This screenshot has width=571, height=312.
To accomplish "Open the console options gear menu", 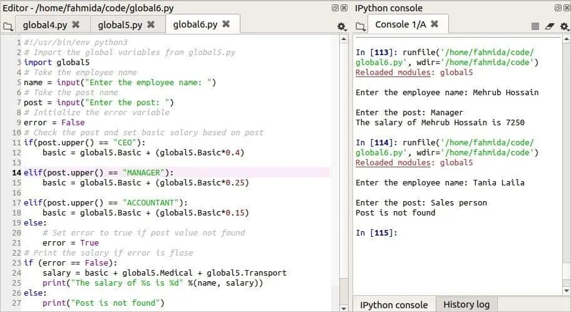I will coord(564,26).
